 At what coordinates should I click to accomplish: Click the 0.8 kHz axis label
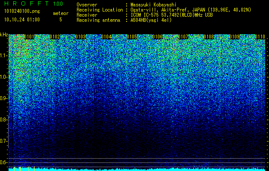4,120
